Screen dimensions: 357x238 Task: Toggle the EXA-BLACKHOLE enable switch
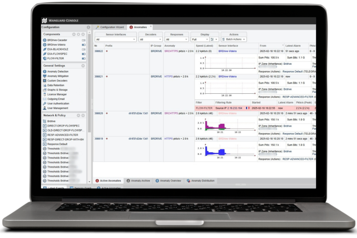[x=84, y=49]
